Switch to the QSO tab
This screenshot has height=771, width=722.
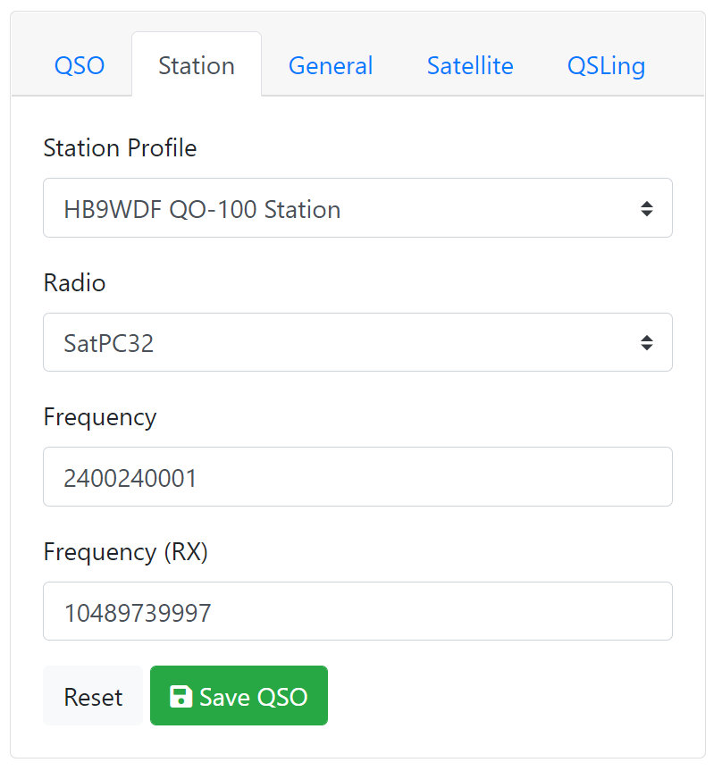click(79, 64)
